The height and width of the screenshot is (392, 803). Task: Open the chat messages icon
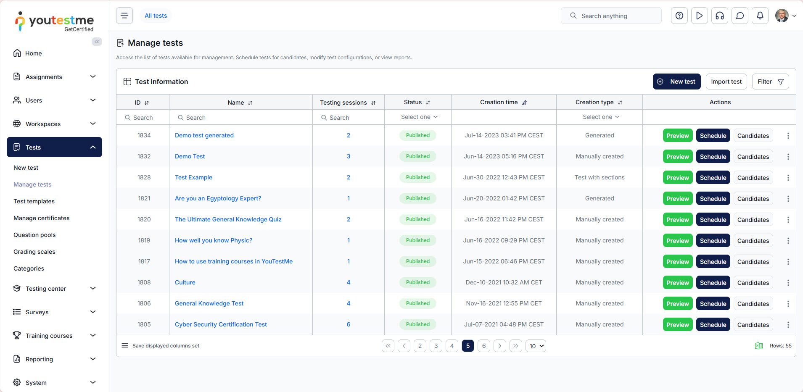(x=740, y=16)
